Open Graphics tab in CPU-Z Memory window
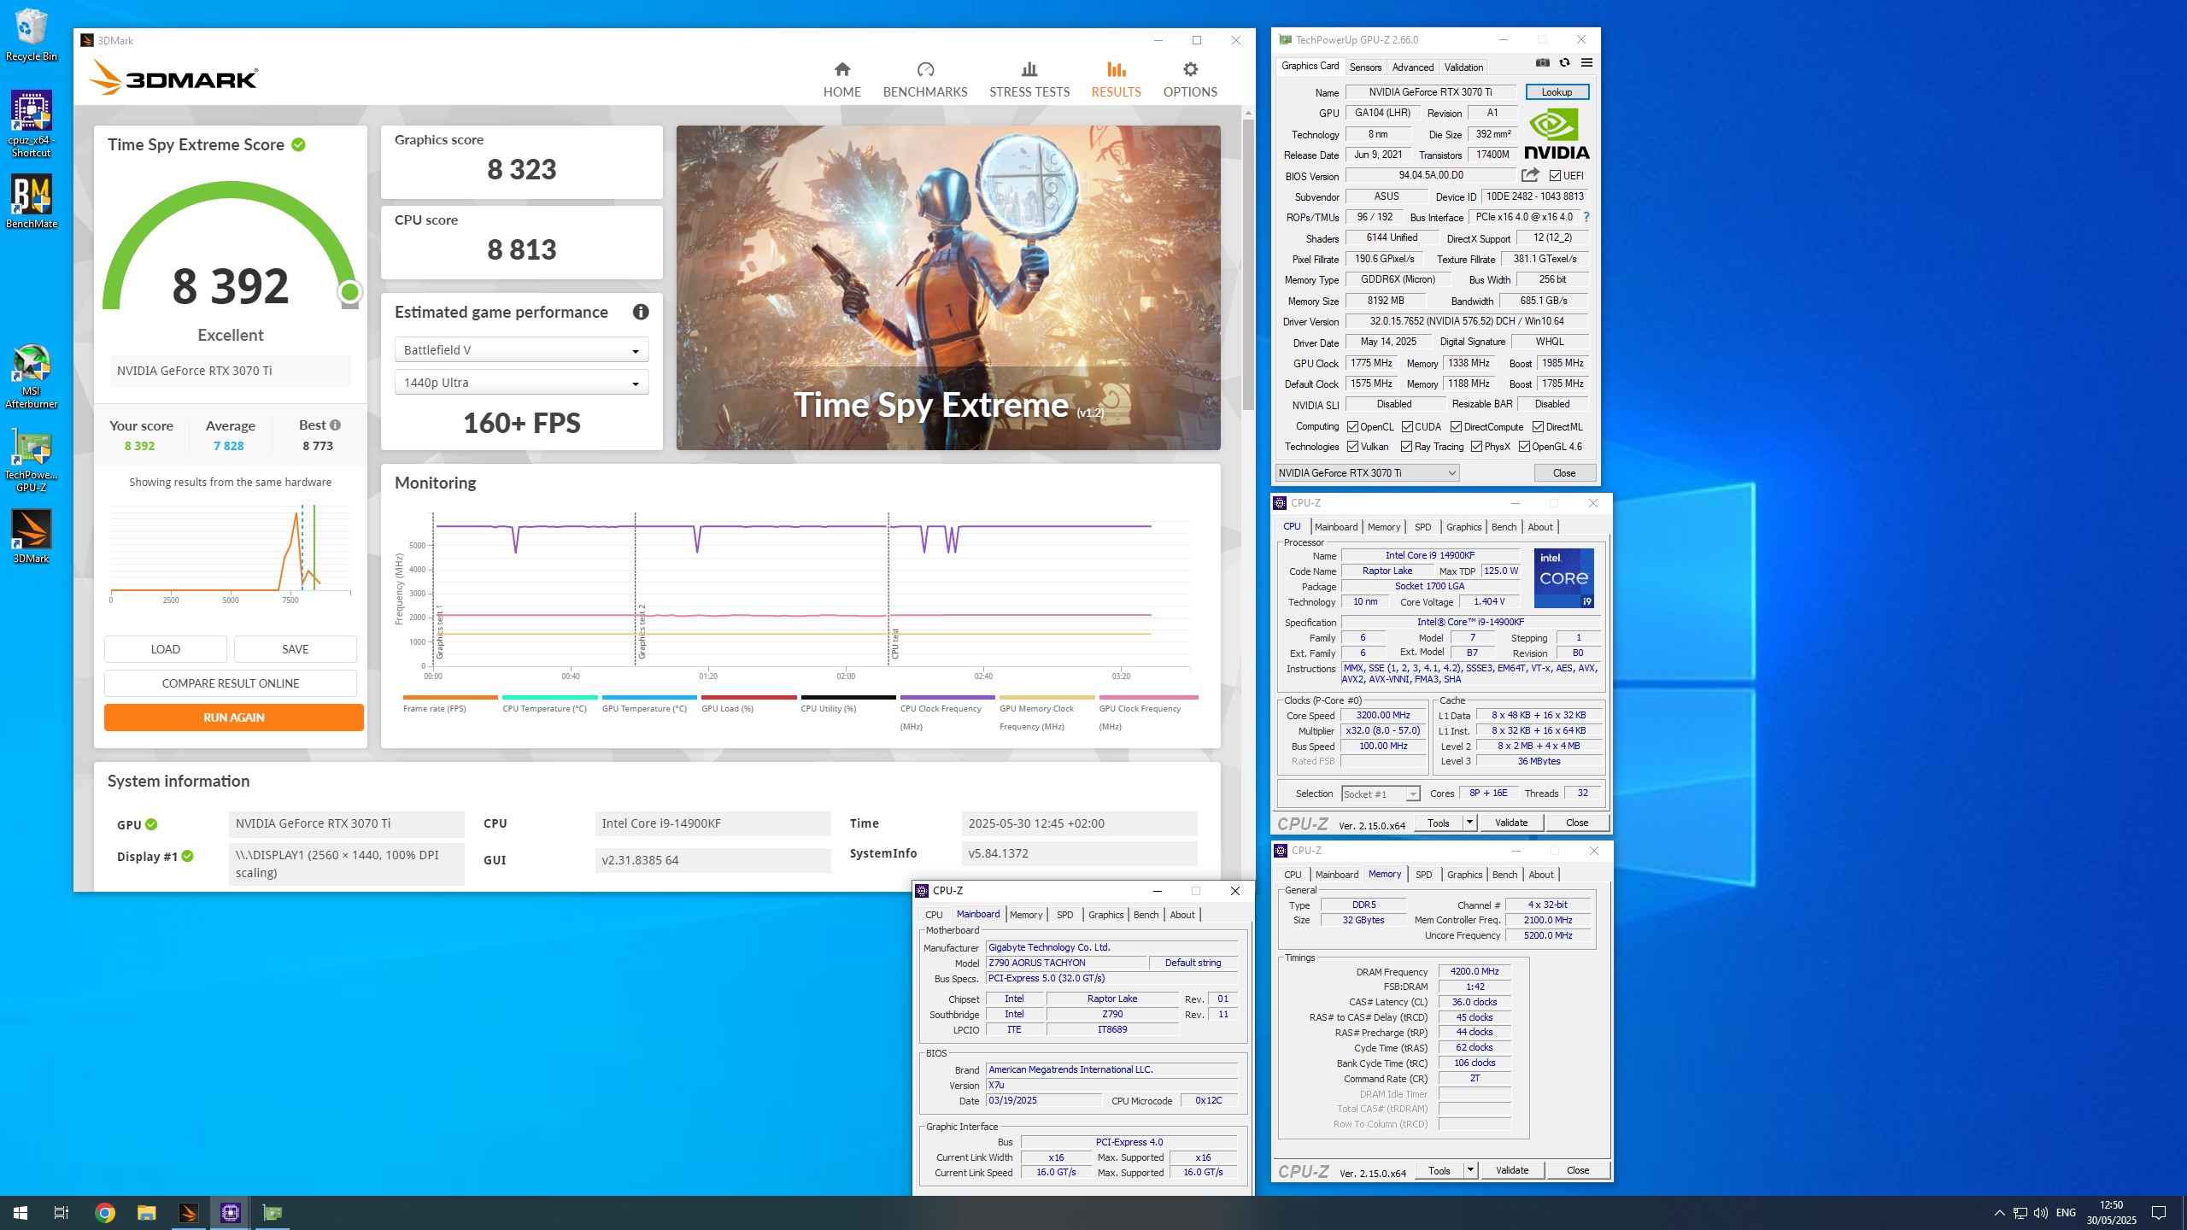 tap(1464, 875)
